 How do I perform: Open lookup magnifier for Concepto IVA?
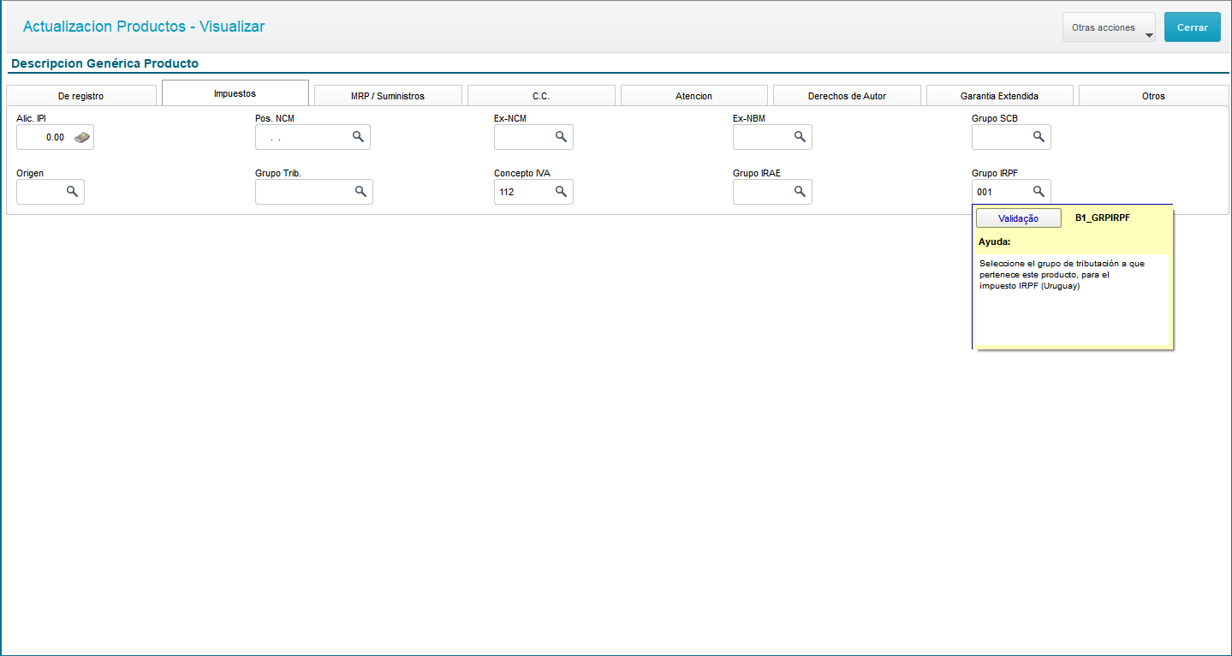[562, 191]
